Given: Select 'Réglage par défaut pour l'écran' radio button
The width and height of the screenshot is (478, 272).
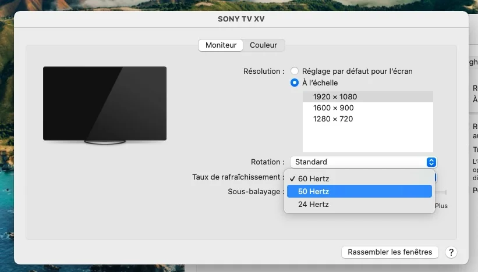Looking at the screenshot, I should (x=295, y=71).
